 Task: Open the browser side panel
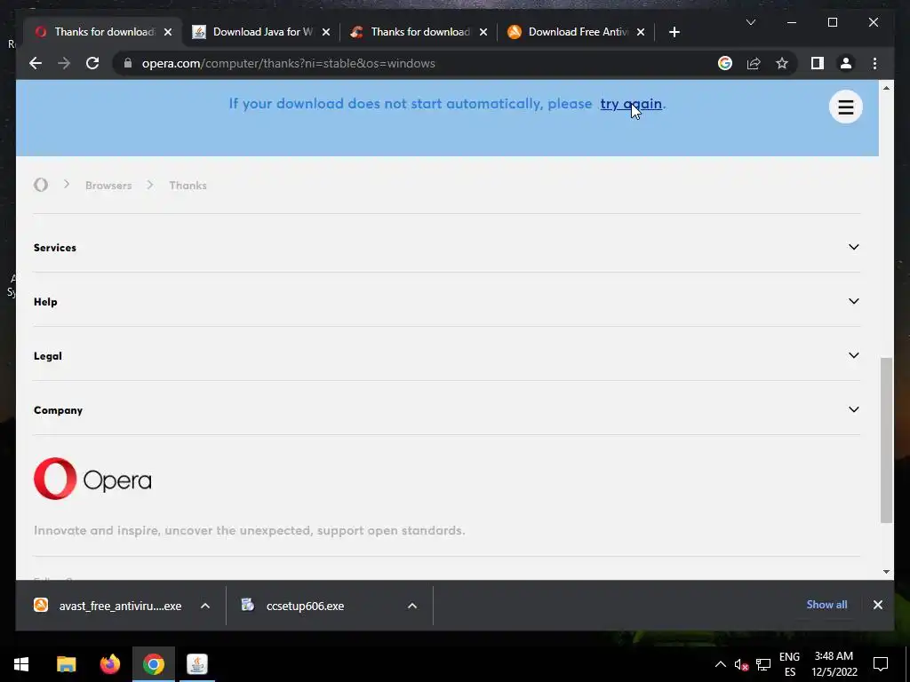(818, 63)
